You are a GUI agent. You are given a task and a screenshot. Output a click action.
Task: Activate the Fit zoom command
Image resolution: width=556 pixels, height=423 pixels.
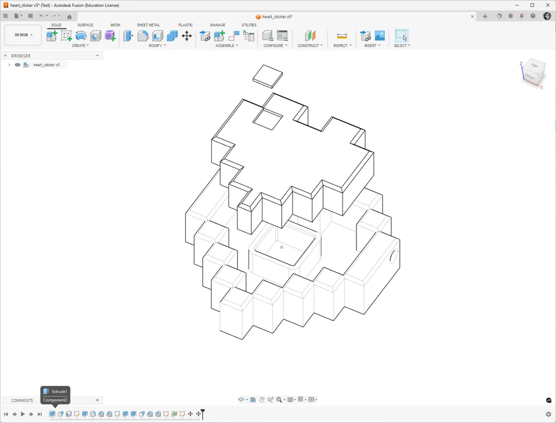[x=279, y=399]
